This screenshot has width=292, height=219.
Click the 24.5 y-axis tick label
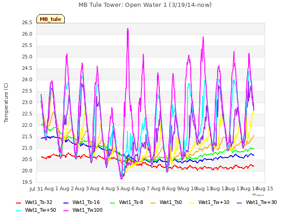click(x=27, y=68)
